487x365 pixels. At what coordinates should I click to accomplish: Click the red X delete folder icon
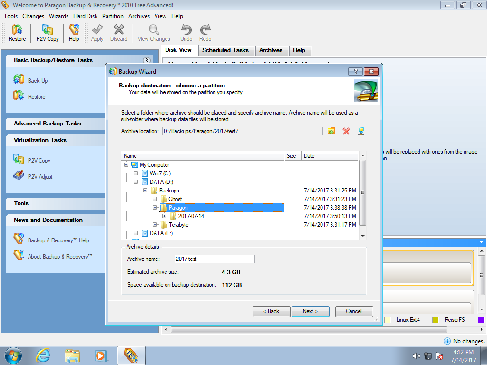(x=346, y=131)
